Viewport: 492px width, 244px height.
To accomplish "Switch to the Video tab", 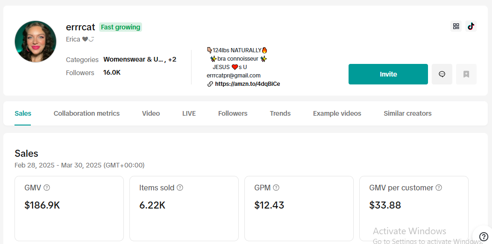I will point(151,113).
